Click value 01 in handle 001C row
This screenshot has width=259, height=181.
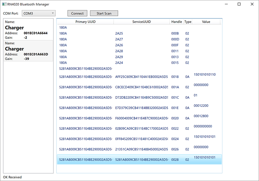pos(196,95)
